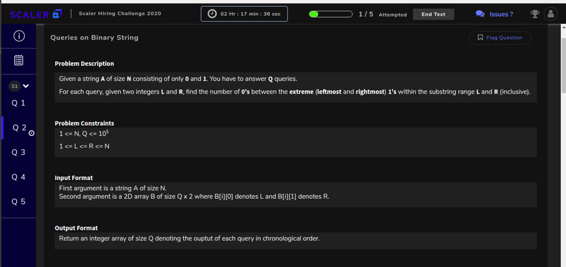This screenshot has height=267, width=566.
Task: Click the chat bubble Issues icon
Action: point(480,14)
